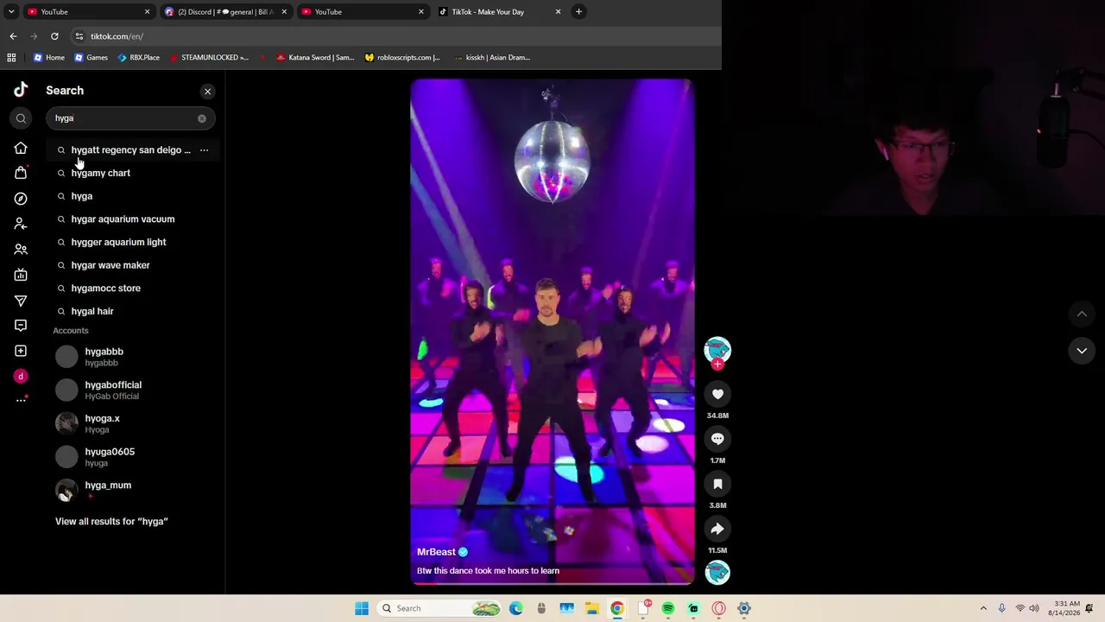Viewport: 1105px width, 622px height.
Task: Open the kisskh Asian Drama bookmark
Action: [491, 58]
